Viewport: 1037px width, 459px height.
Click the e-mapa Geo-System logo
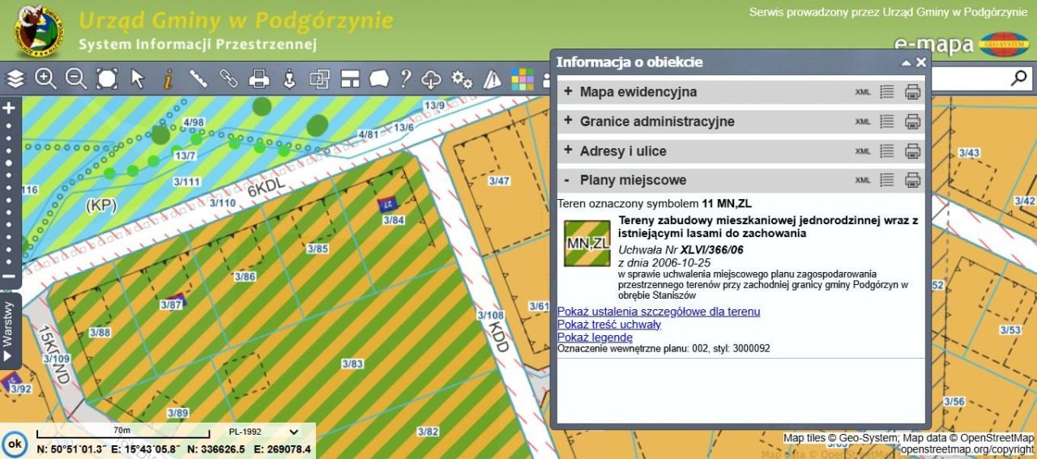pyautogui.click(x=960, y=45)
